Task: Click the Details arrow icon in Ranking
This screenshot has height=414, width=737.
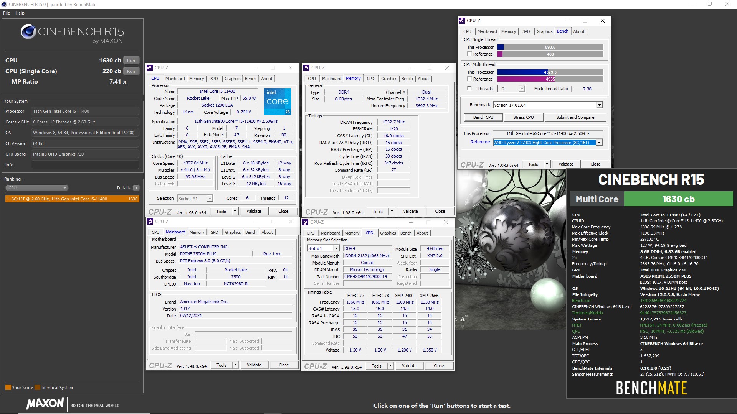Action: 136,188
